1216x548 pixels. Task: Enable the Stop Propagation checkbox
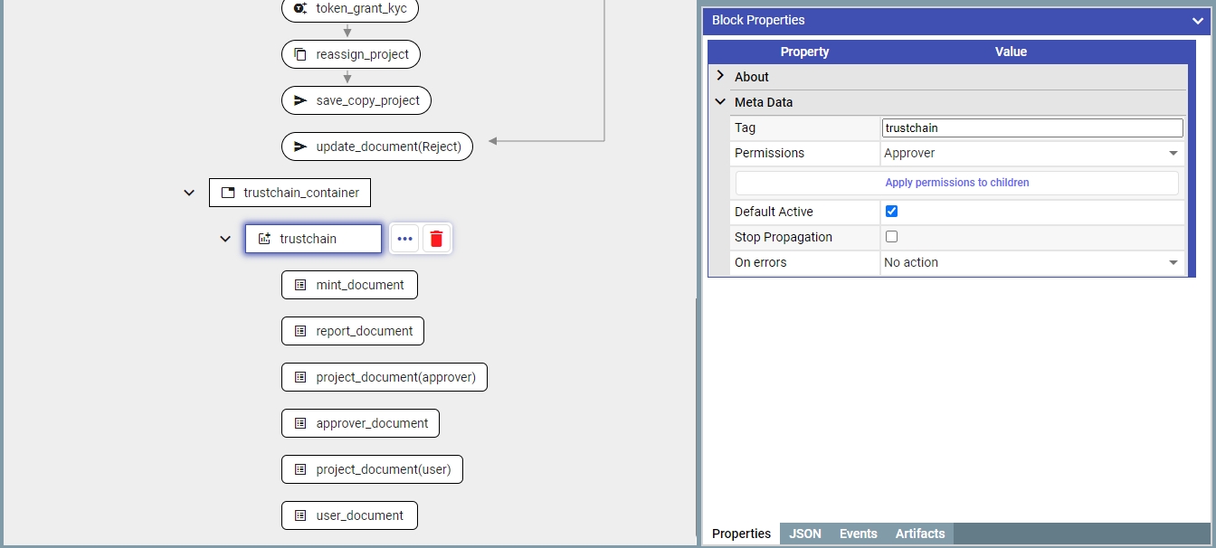click(891, 237)
